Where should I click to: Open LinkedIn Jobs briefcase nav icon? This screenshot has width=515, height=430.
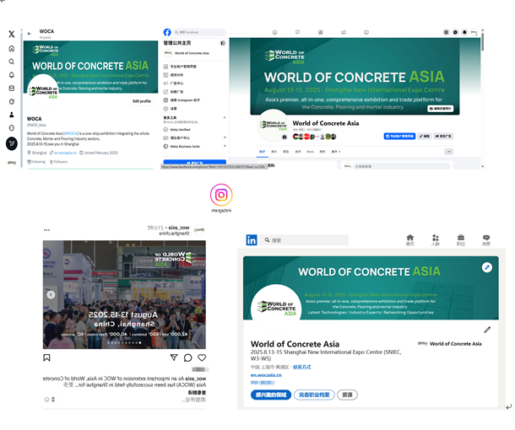461,240
